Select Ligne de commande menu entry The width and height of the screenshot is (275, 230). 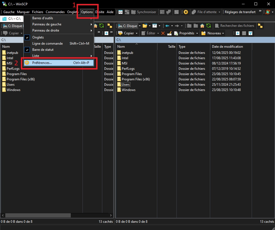(x=59, y=44)
